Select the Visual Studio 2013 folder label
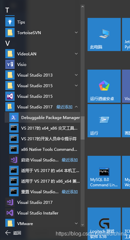This screenshot has width=130, height=240. (x=35, y=75)
